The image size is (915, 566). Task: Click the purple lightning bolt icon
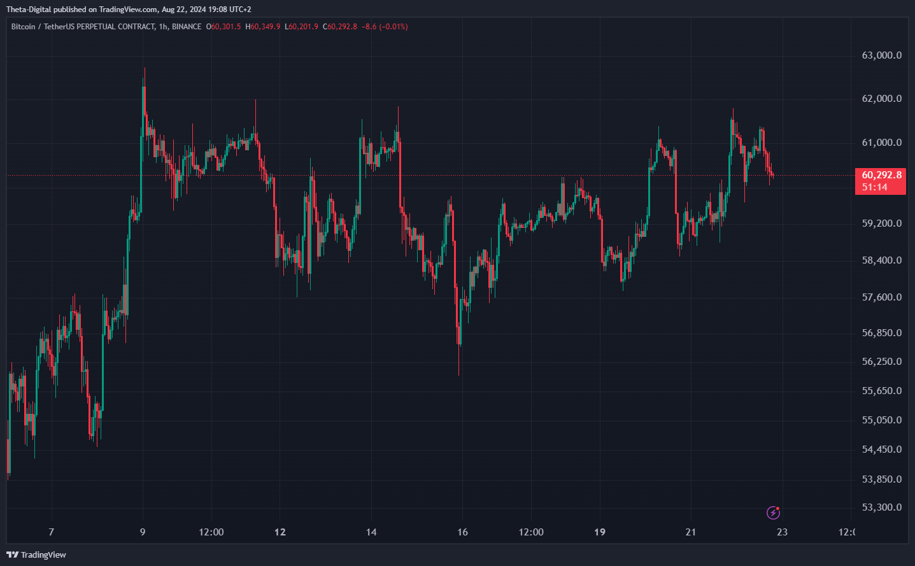(773, 513)
